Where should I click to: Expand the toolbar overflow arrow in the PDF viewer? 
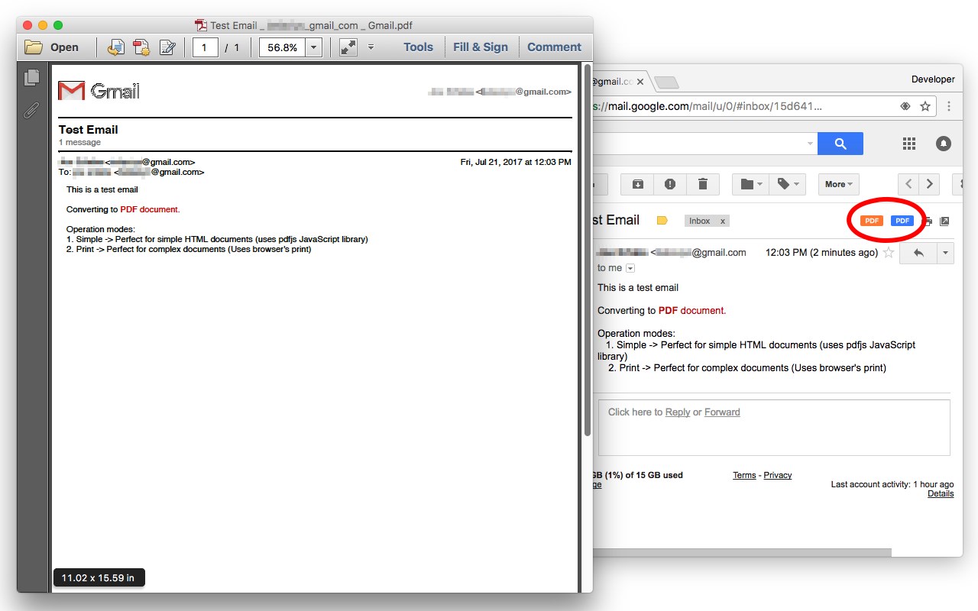pos(371,47)
